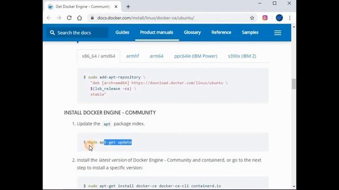Click the latest version italic text
Image resolution: width=339 pixels, height=190 pixels.
pos(113,160)
